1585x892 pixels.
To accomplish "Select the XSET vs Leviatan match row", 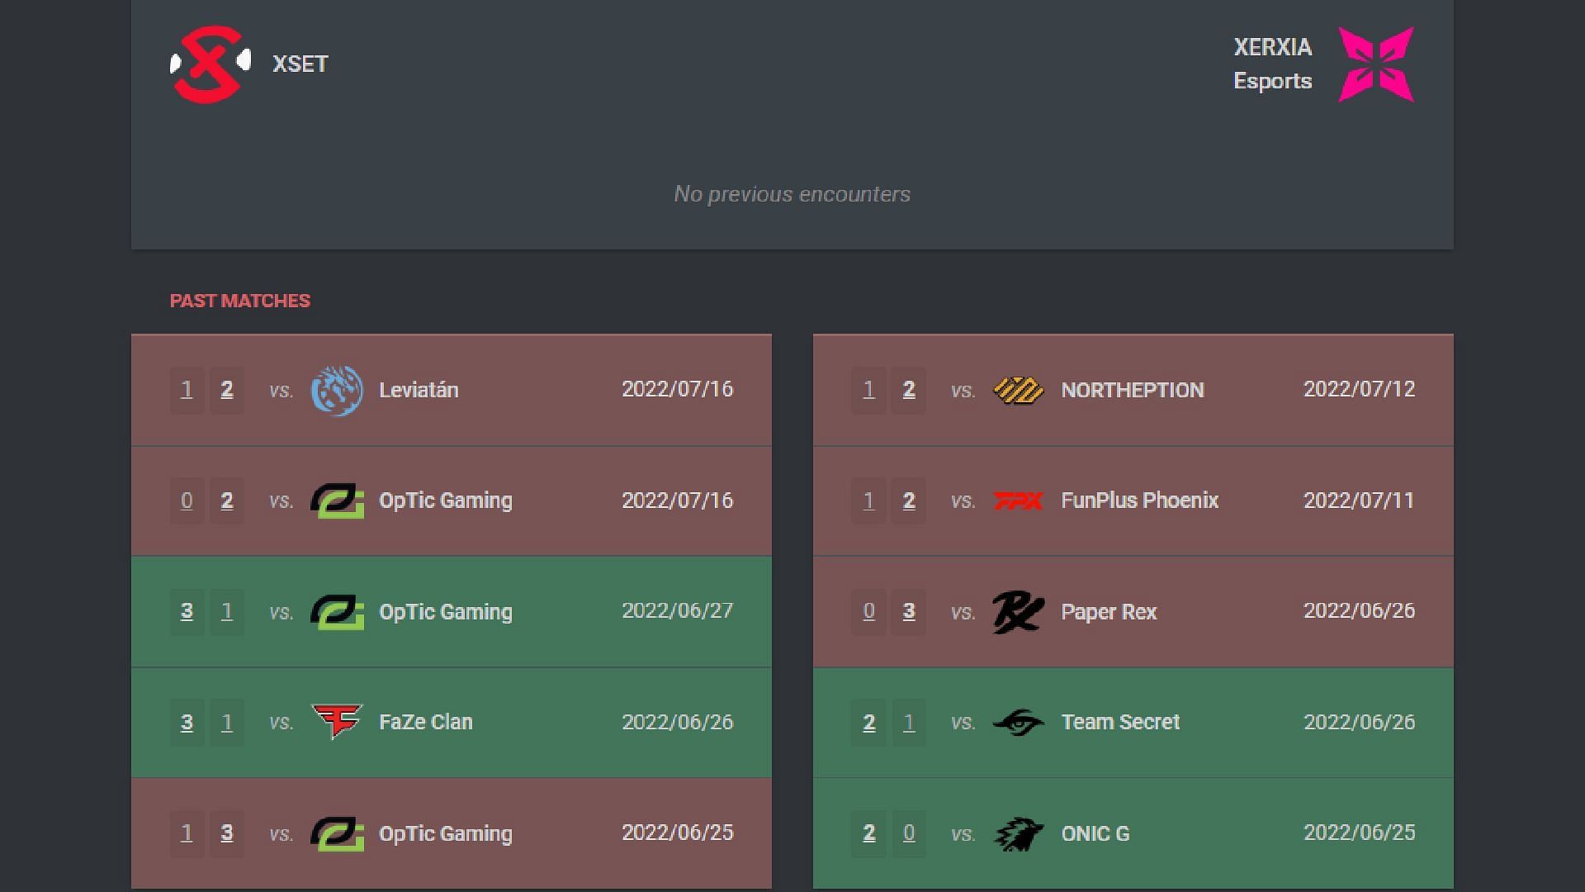I will tap(452, 389).
